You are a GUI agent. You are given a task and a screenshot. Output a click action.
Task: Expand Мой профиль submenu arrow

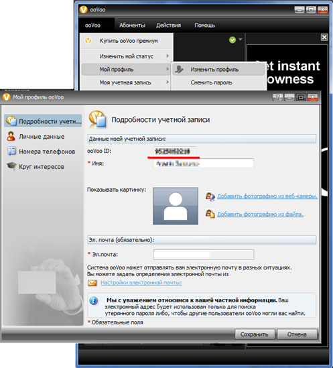168,69
